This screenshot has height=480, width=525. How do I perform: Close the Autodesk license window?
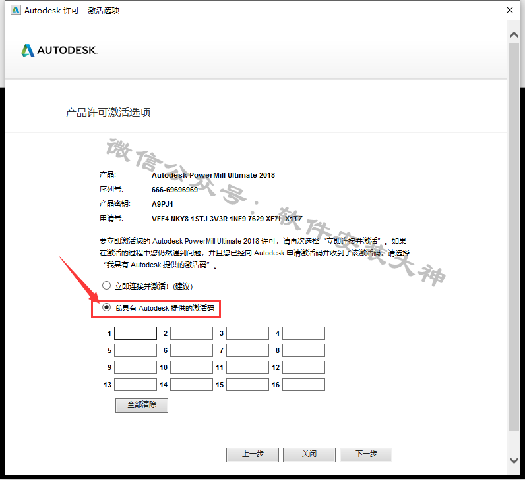(510, 10)
